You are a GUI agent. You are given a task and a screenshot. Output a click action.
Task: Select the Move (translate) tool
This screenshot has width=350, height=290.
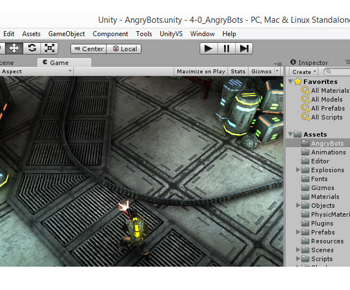14,48
